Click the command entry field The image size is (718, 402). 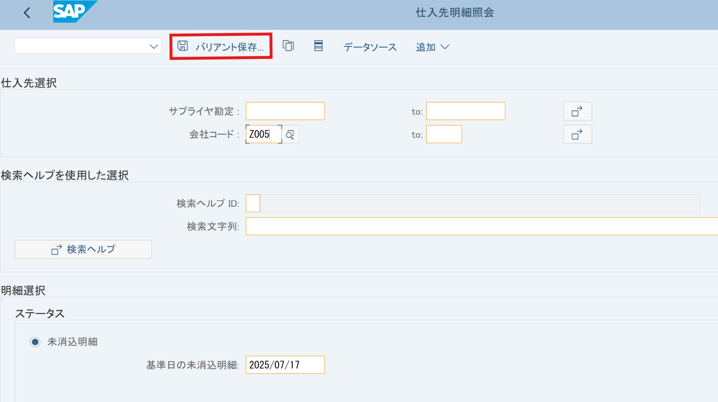[81, 46]
